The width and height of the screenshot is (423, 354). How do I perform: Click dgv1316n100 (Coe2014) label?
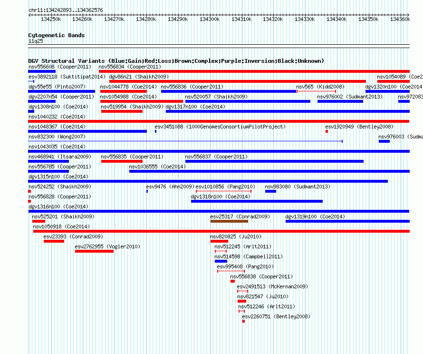58,206
